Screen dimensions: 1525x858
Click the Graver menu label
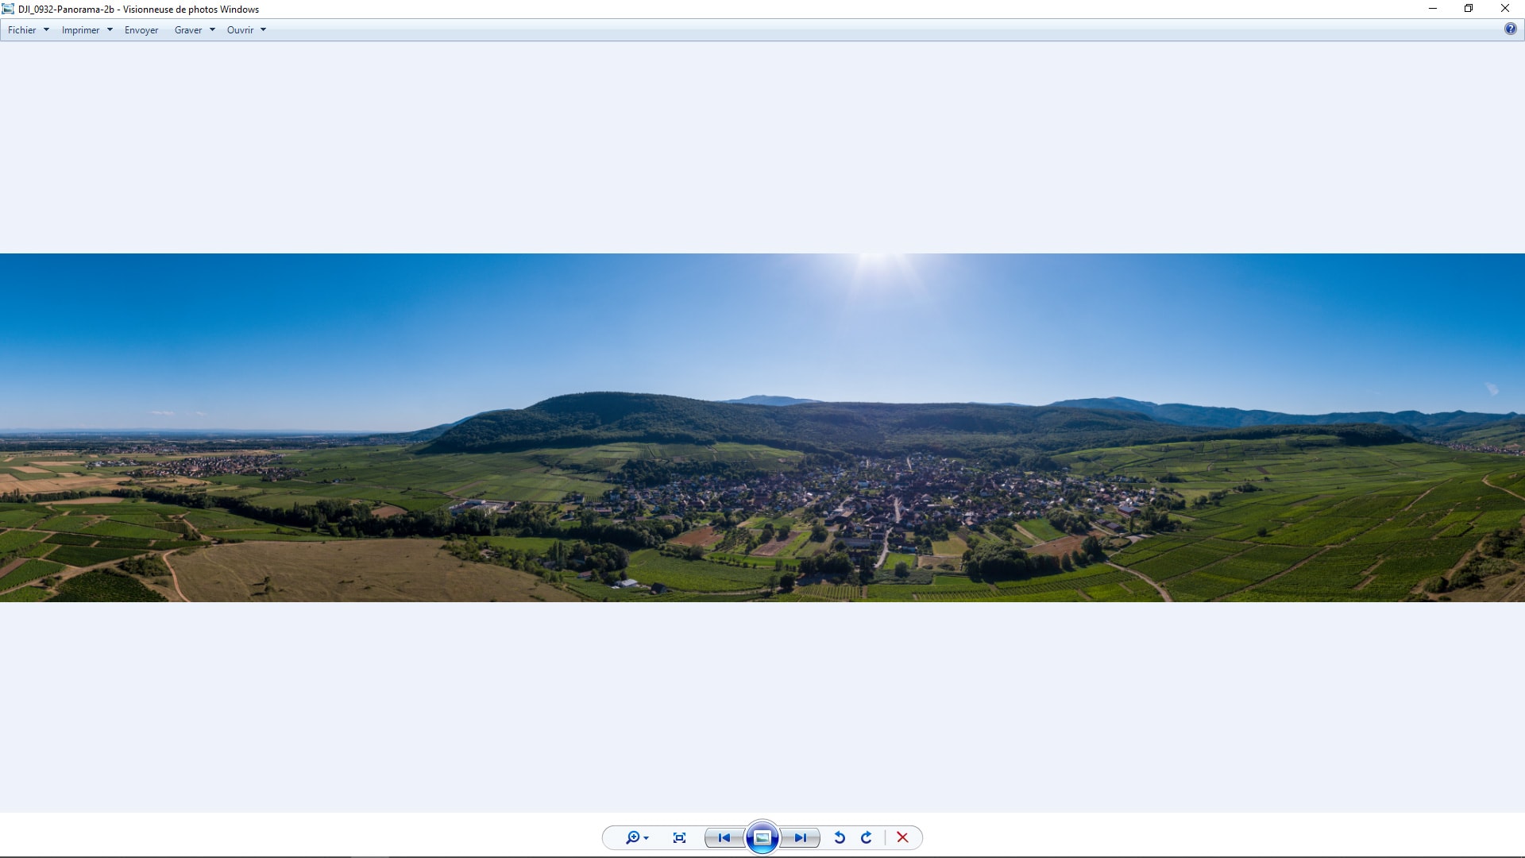[x=188, y=30]
